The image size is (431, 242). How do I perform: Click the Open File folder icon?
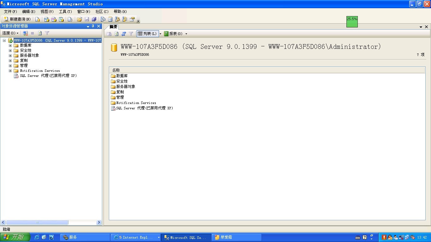80,19
